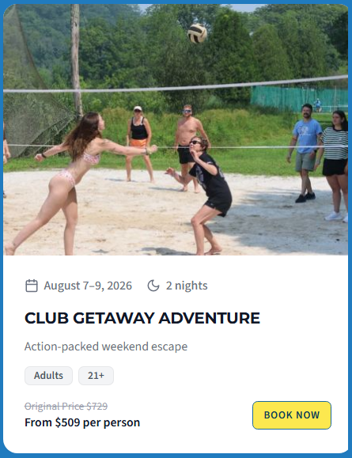Screen dimensions: 352x458
Task: Select the 21+ age tag
Action: 96,375
